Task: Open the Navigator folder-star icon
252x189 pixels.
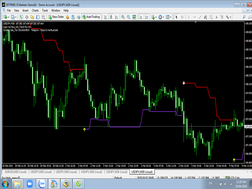Action: [32, 17]
